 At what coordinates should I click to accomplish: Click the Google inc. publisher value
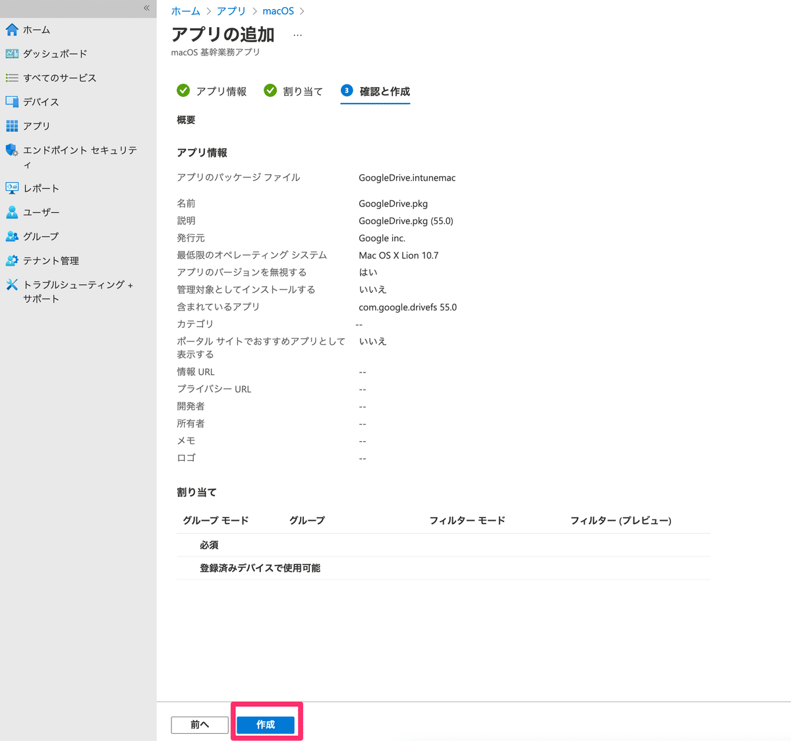382,238
